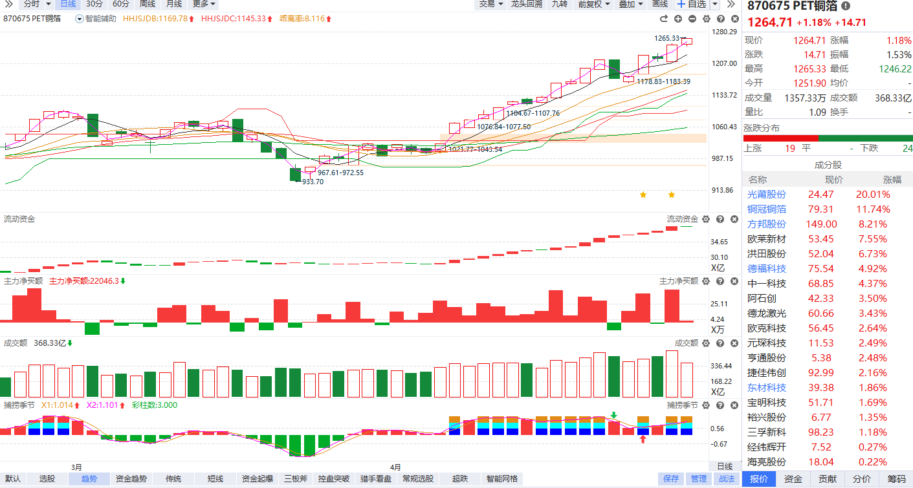
Task: Switch chart period to 周线
Action: point(147,4)
